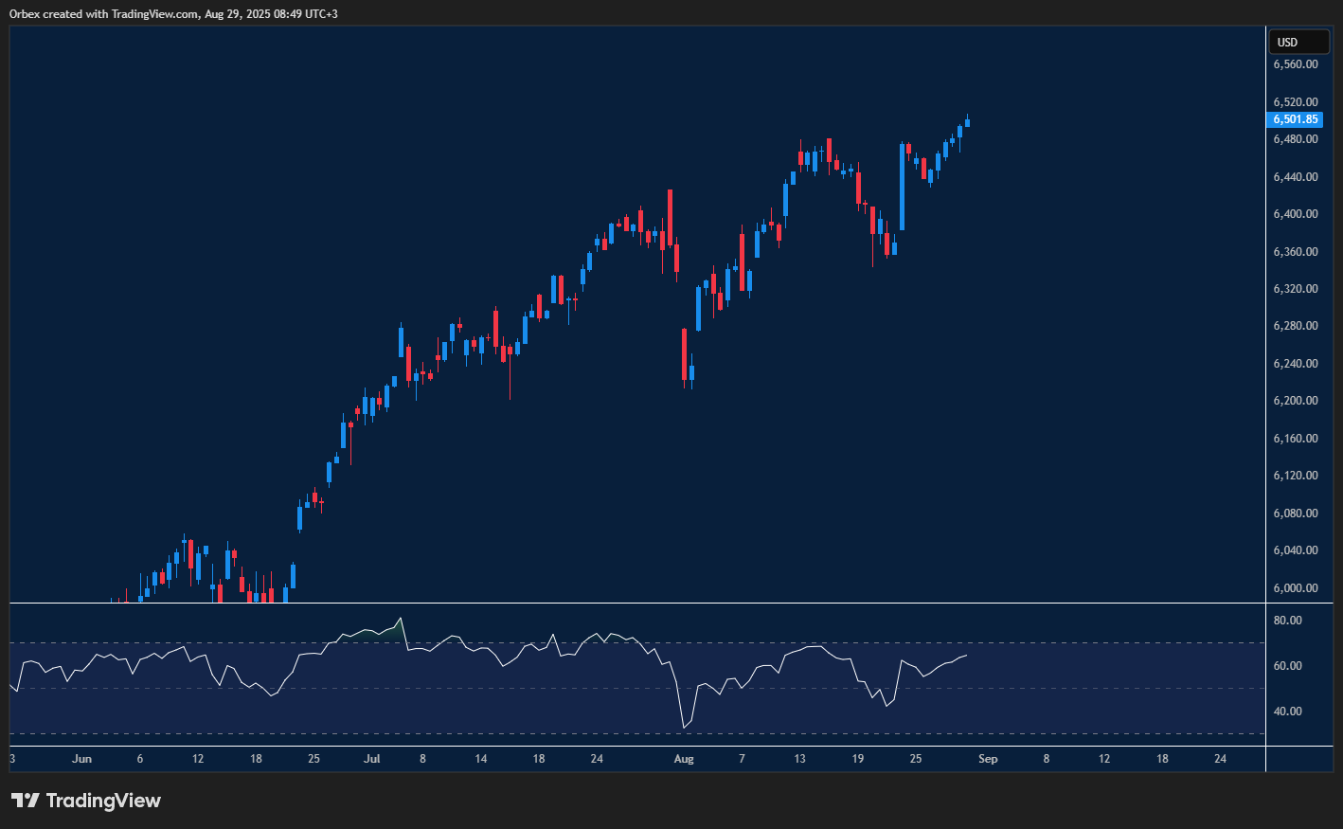Viewport: 1343px width, 829px height.
Task: Select the USD currency button
Action: click(x=1298, y=41)
